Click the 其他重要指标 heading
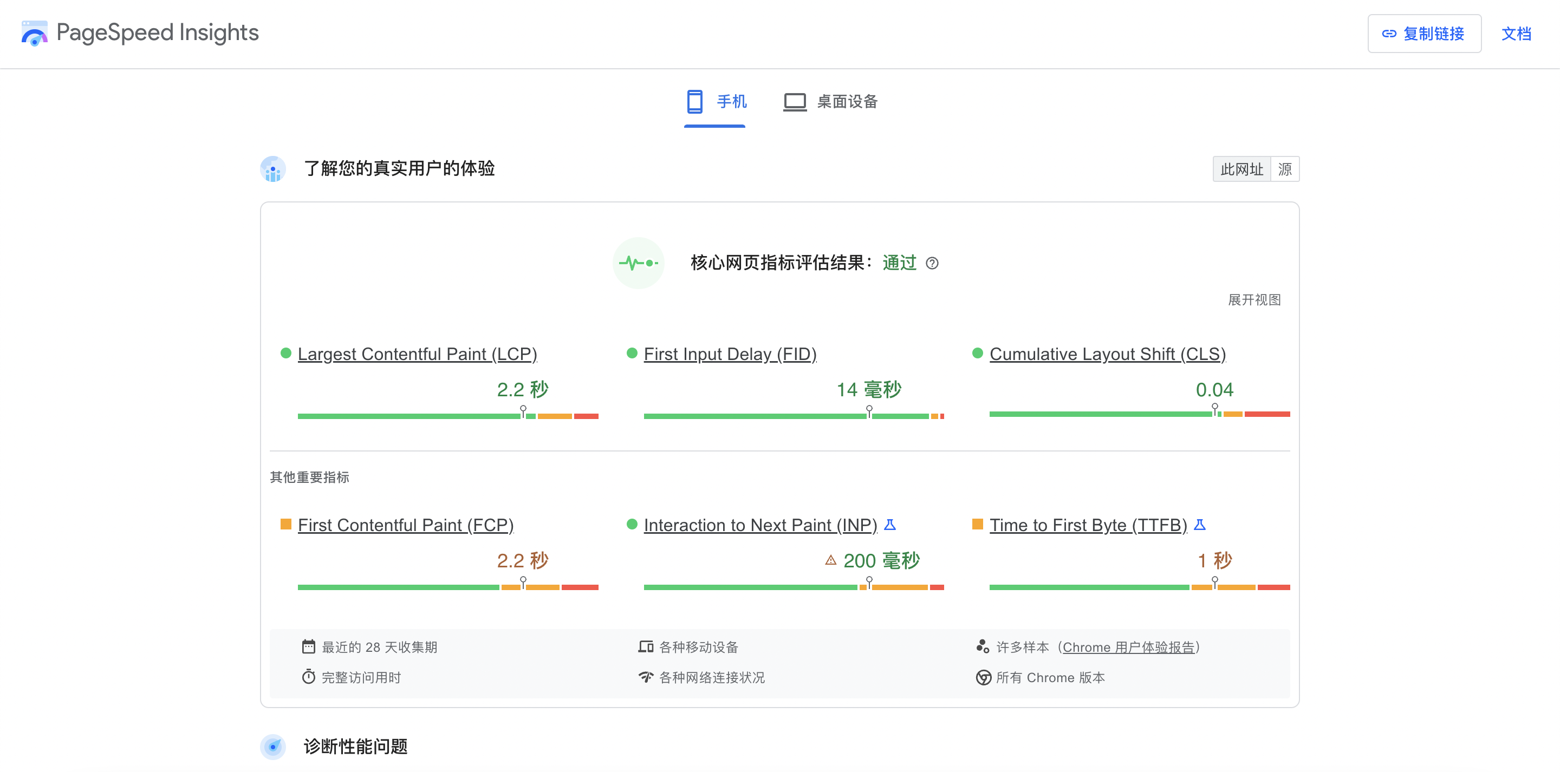Viewport: 1560px width, 772px height. pyautogui.click(x=309, y=477)
